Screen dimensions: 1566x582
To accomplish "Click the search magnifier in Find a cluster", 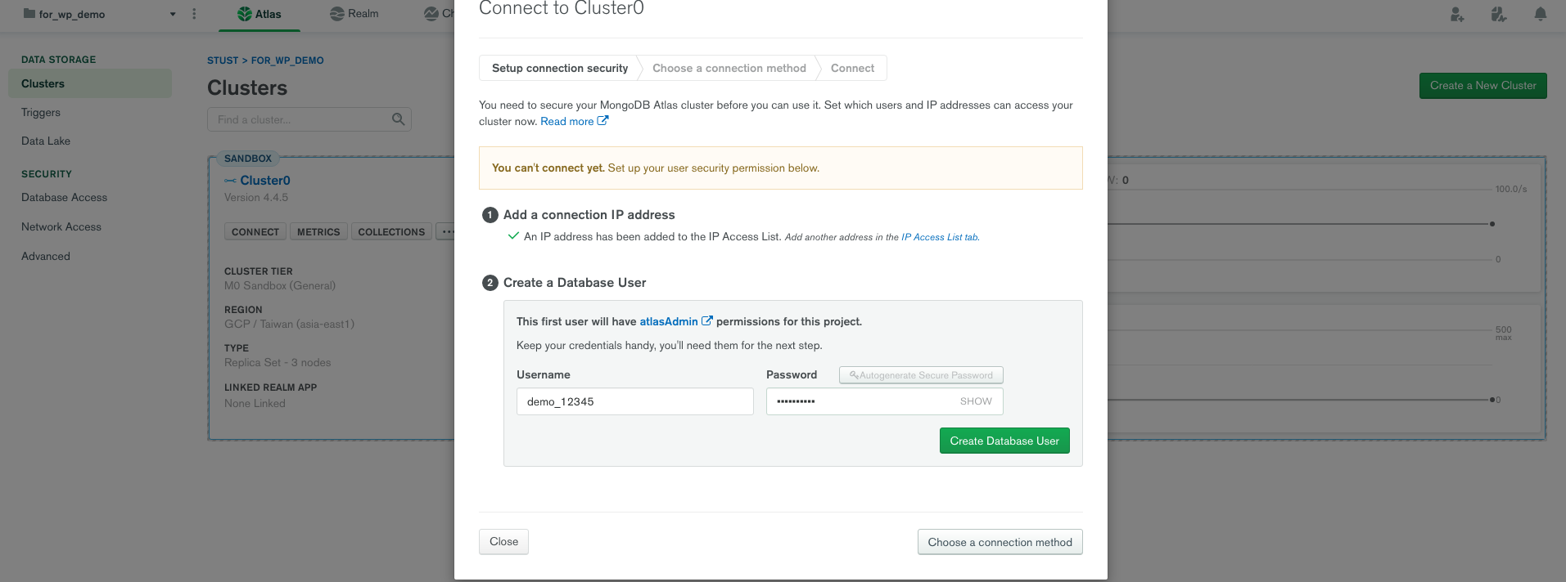I will pyautogui.click(x=399, y=119).
